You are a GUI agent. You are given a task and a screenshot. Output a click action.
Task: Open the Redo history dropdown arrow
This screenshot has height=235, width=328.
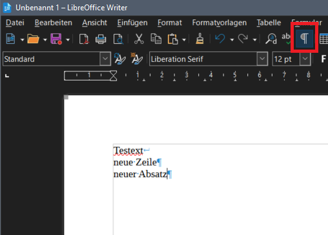(x=254, y=40)
